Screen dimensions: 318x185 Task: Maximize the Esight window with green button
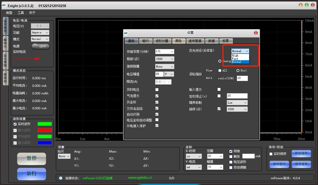[x=307, y=5]
